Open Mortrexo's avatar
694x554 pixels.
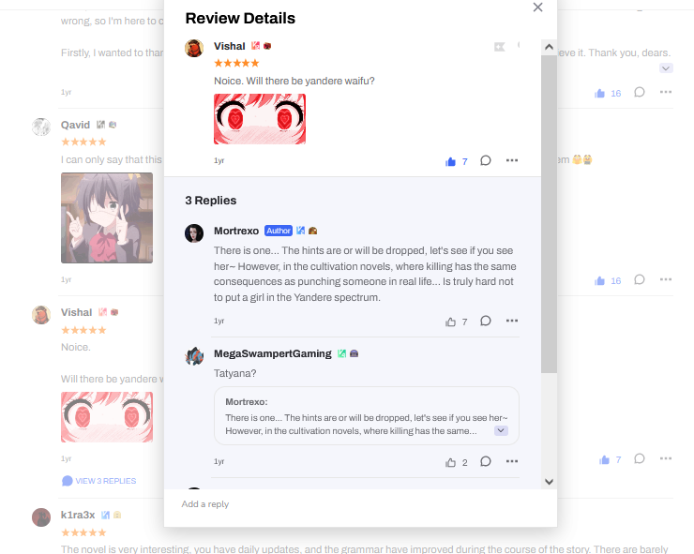[194, 233]
